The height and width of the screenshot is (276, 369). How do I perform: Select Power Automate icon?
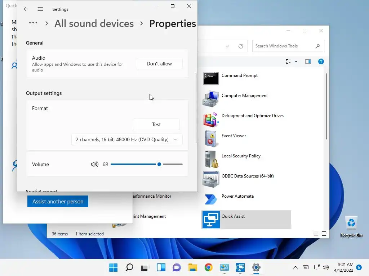click(210, 199)
